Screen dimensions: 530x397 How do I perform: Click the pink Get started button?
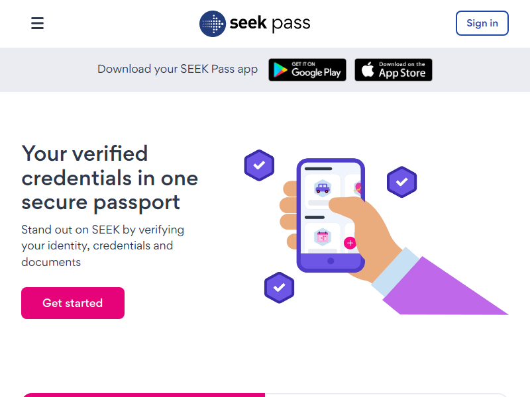coord(73,303)
